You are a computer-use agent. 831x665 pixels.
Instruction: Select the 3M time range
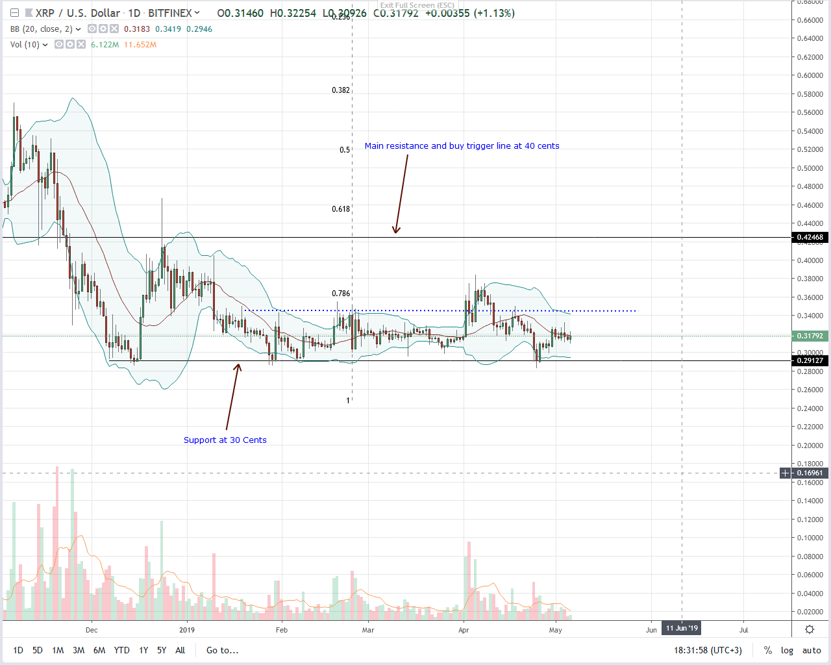79,650
